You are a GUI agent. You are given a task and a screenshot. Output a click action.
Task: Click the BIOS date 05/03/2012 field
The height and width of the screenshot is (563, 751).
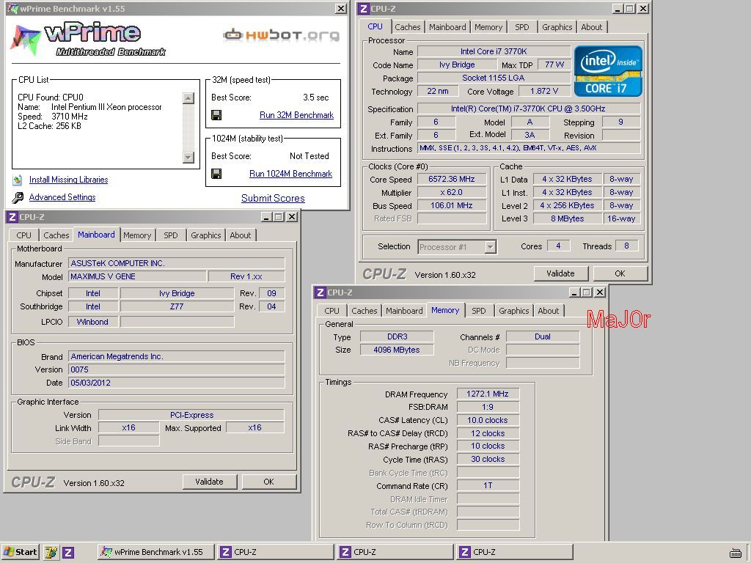pos(177,383)
